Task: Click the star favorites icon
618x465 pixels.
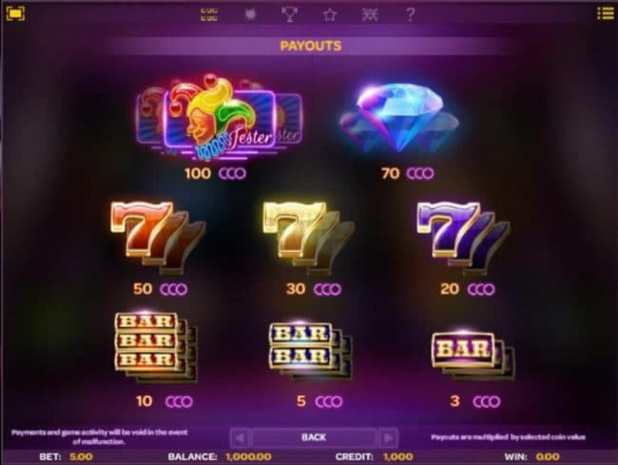Action: tap(330, 15)
